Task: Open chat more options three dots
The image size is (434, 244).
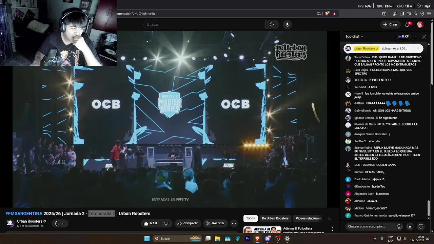Action: 415,37
